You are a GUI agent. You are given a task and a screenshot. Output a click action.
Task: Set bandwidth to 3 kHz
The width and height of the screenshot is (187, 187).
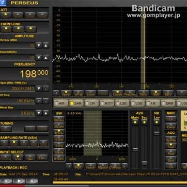[x=59, y=145]
